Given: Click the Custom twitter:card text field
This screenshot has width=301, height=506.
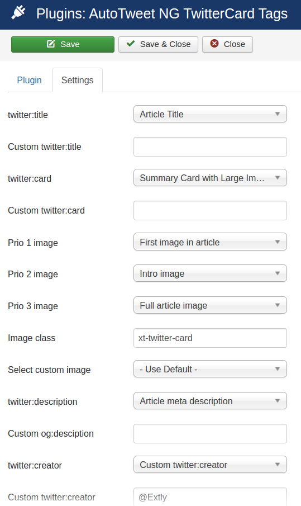Looking at the screenshot, I should tap(210, 210).
